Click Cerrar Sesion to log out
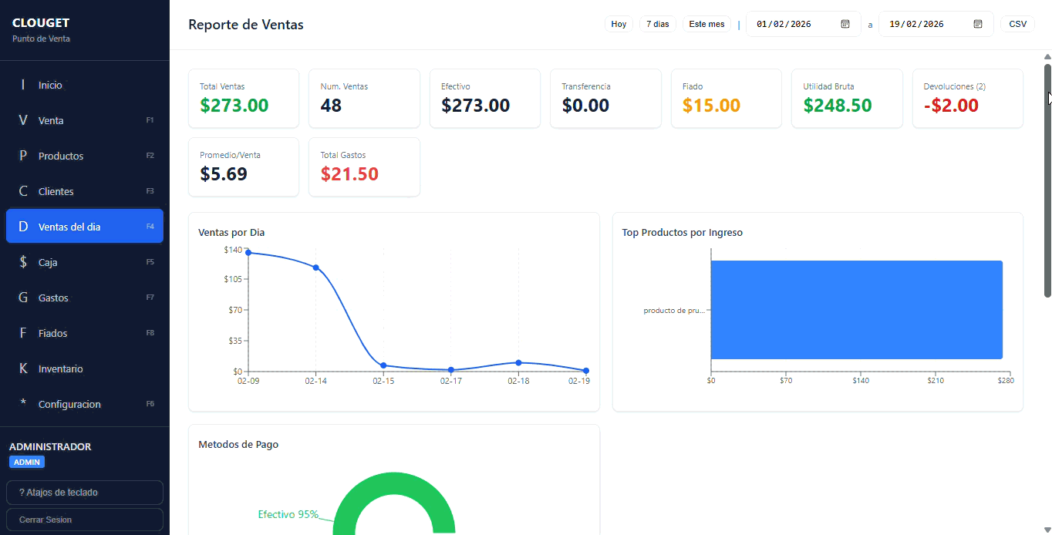Screen dimensions: 1052x535 click(x=85, y=520)
